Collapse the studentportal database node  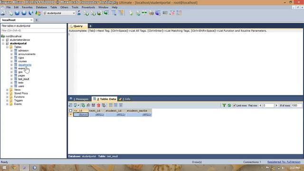[x=3, y=43]
